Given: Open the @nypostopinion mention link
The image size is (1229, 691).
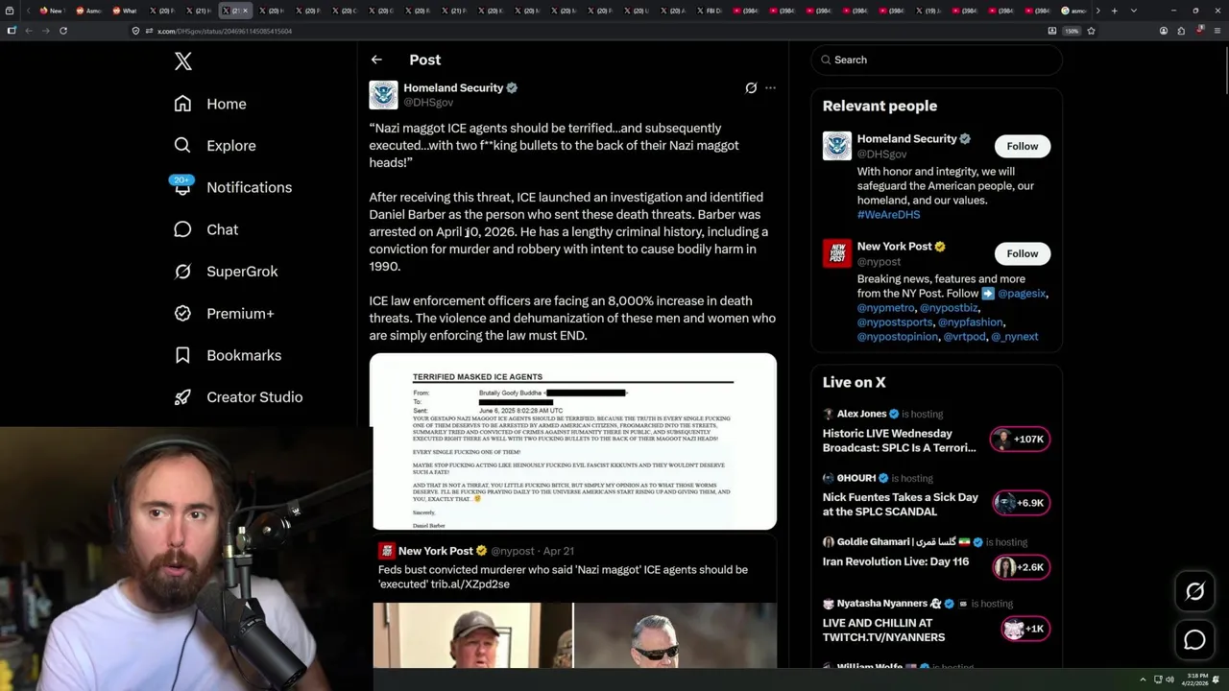Looking at the screenshot, I should [897, 337].
